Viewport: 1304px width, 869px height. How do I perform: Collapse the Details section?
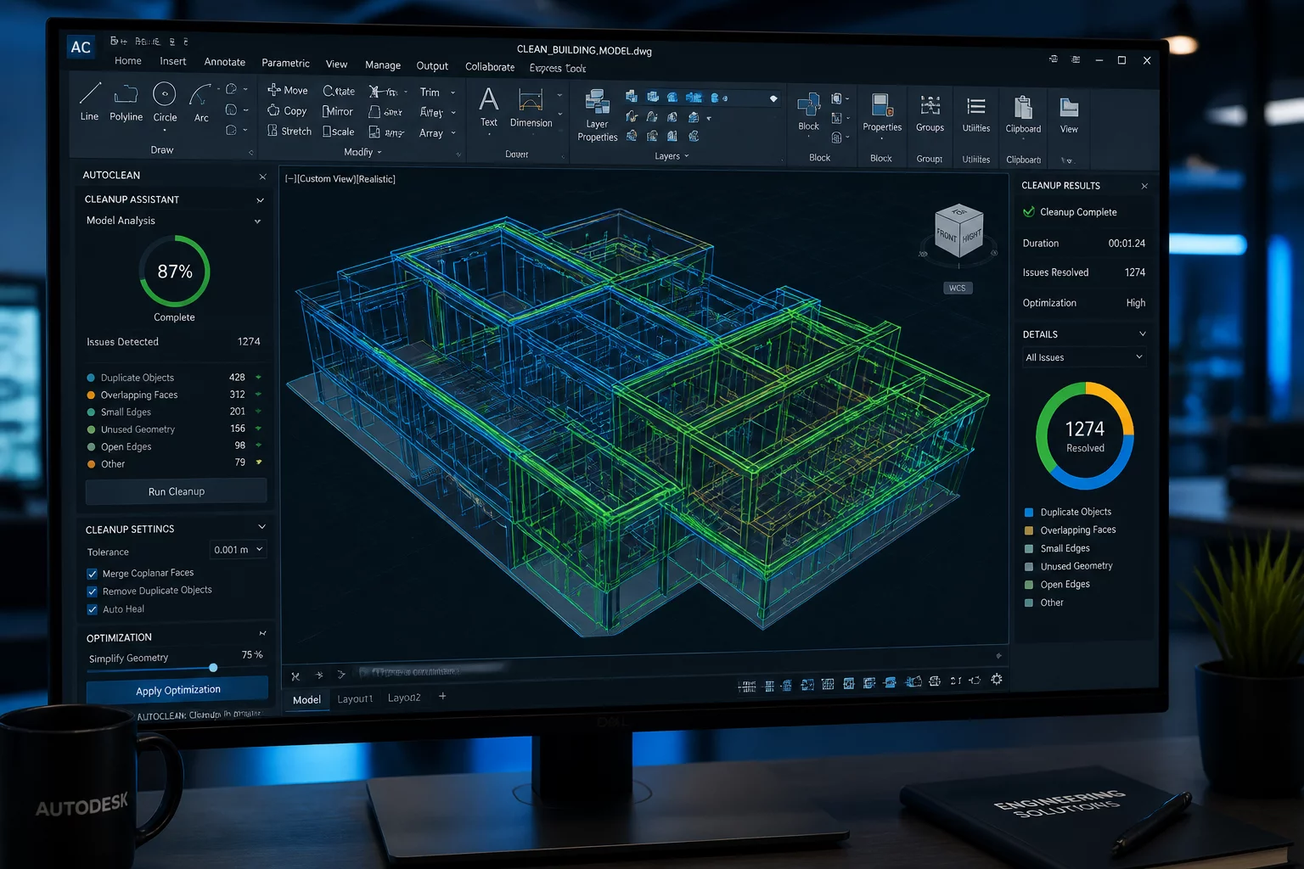point(1143,334)
